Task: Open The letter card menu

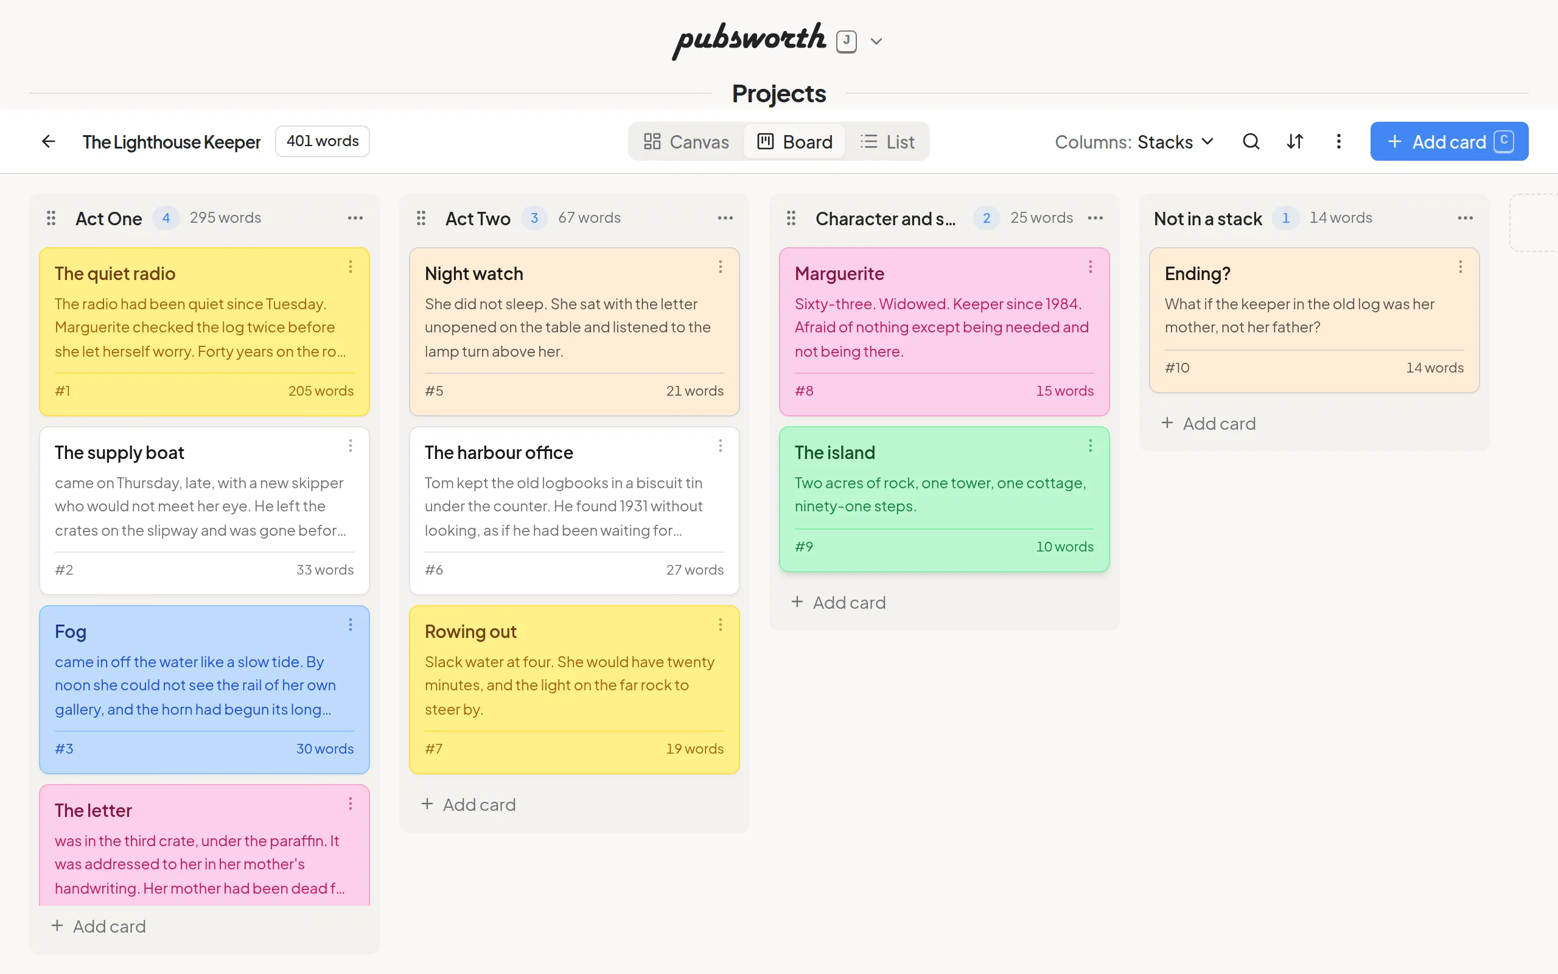Action: (x=350, y=804)
